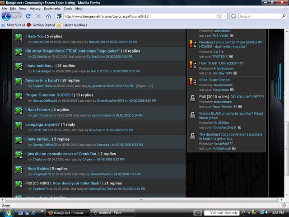
Task: Click the horizontal scrollbar thumb
Action: [x=141, y=200]
